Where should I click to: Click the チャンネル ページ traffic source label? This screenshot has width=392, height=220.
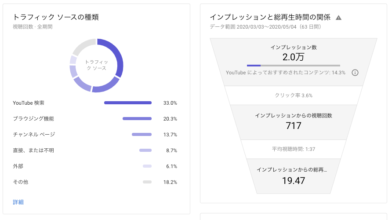(x=34, y=135)
